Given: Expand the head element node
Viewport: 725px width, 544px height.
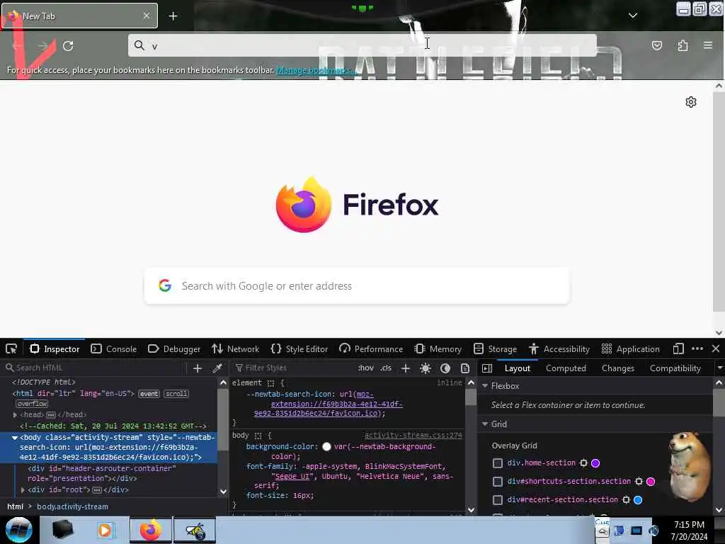Looking at the screenshot, I should coord(15,415).
